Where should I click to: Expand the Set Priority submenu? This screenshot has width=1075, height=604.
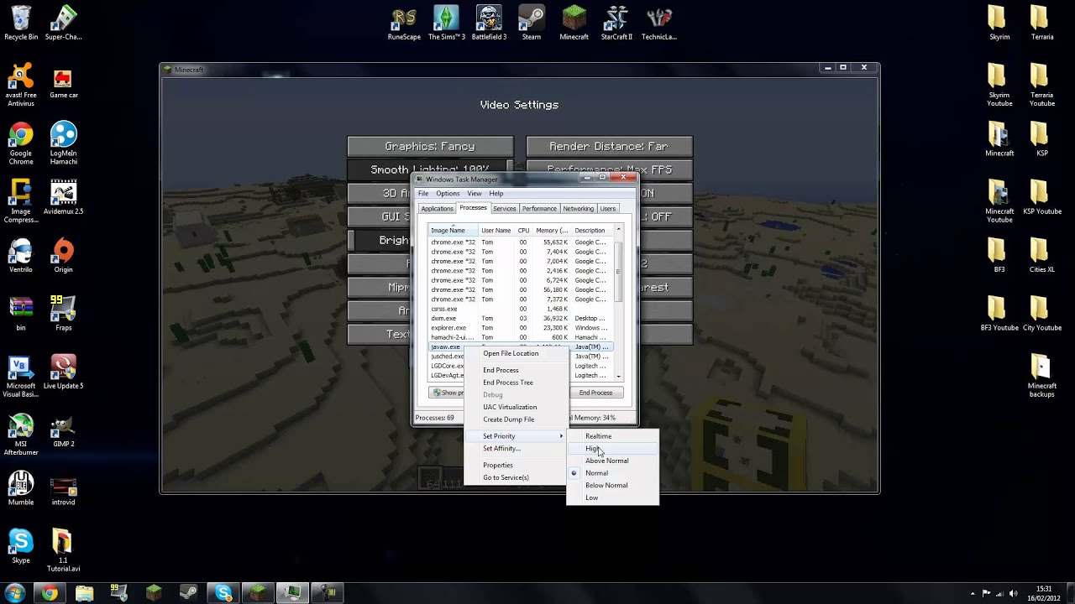(x=515, y=436)
